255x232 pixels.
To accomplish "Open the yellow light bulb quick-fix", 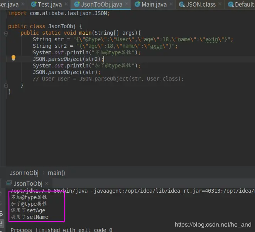I will pyautogui.click(x=14, y=58).
